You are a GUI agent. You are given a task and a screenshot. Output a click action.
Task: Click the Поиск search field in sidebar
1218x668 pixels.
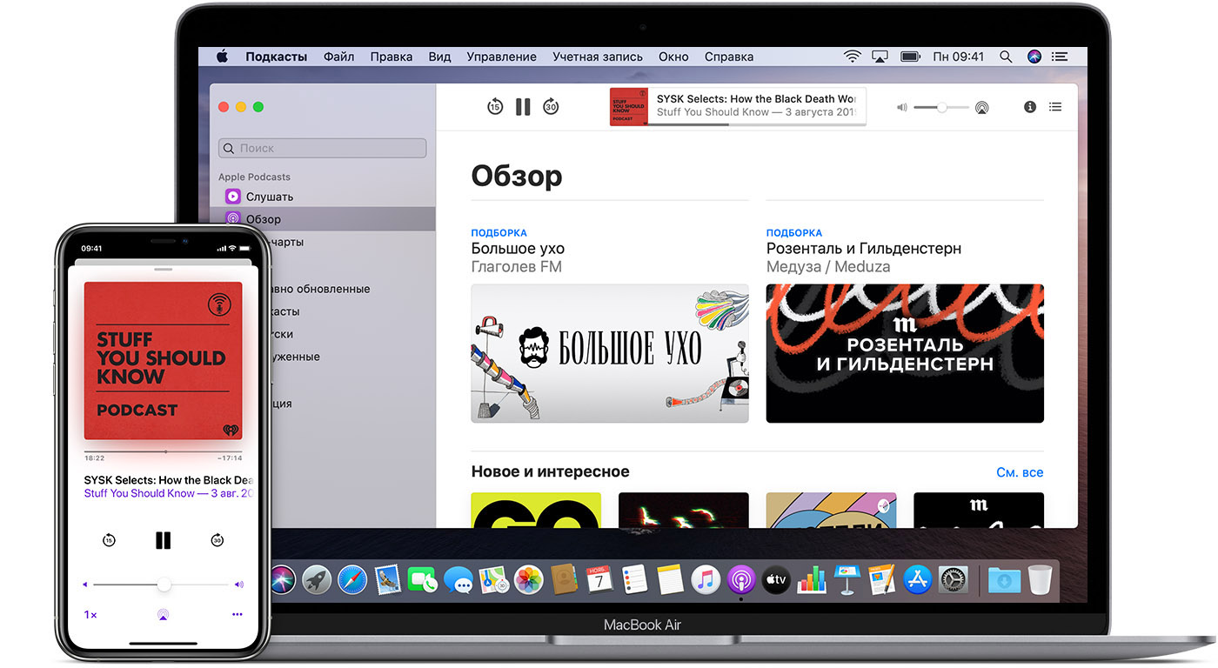322,148
